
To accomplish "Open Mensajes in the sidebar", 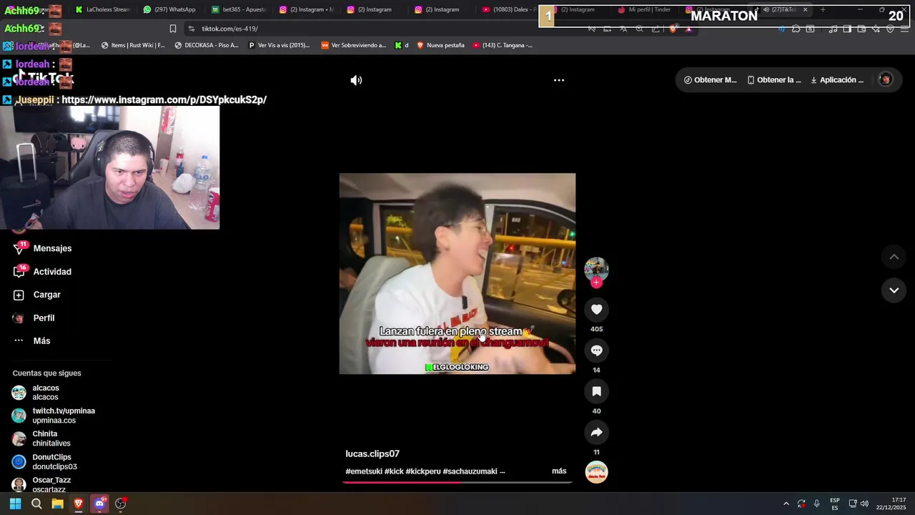I will (52, 248).
